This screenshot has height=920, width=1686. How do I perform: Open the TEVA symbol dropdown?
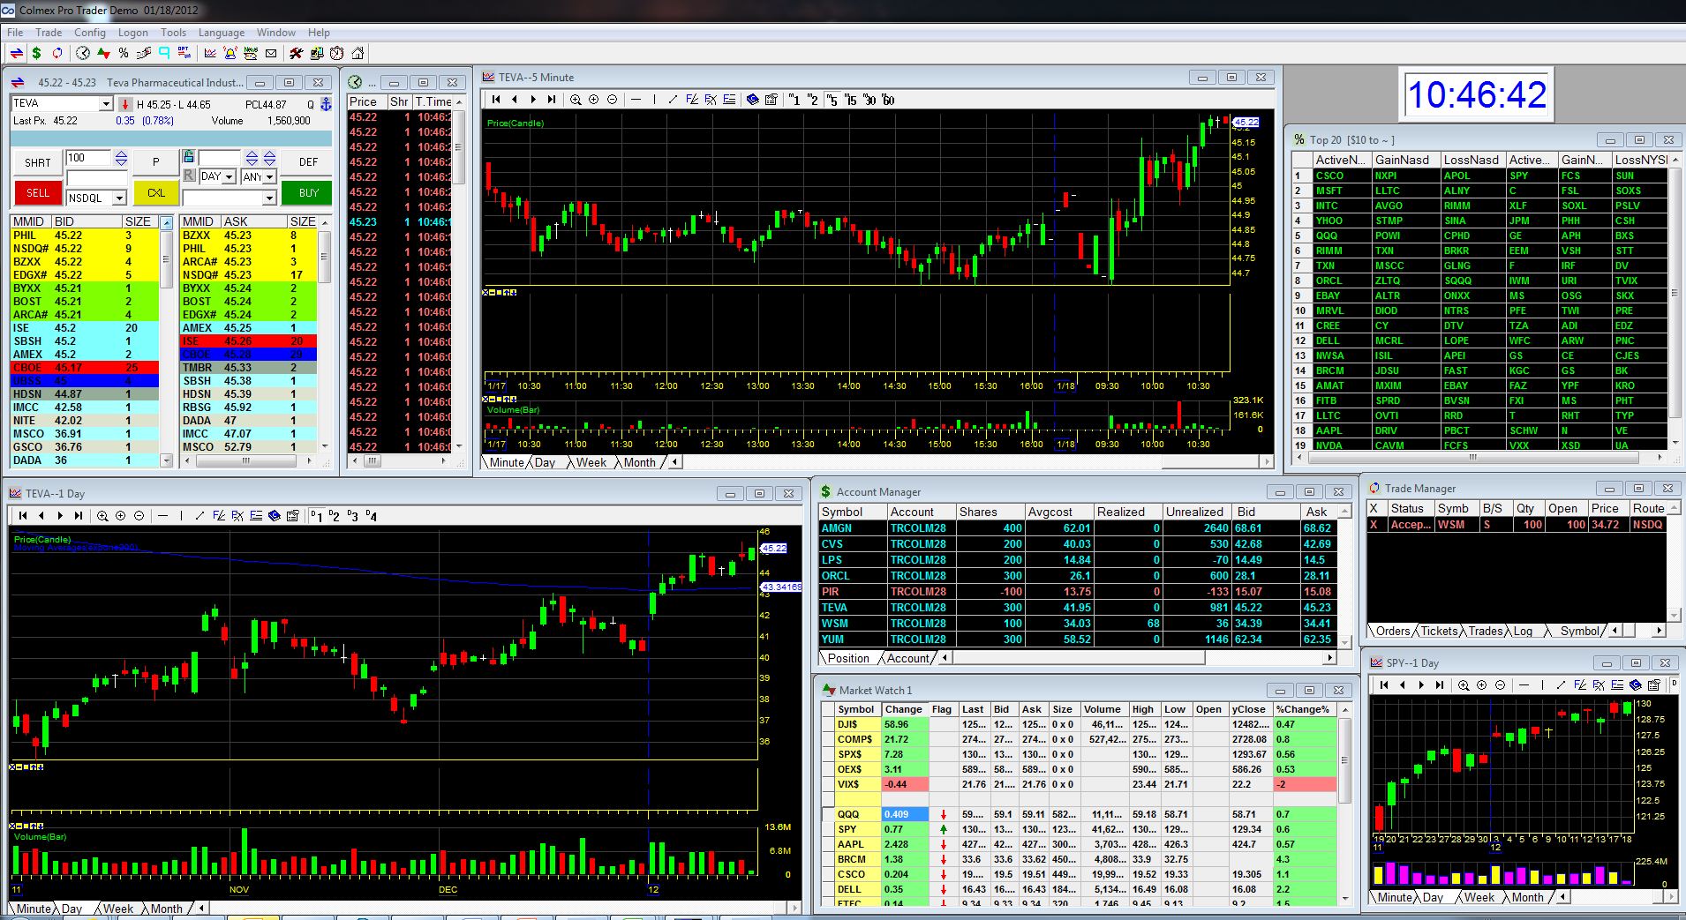pos(106,104)
